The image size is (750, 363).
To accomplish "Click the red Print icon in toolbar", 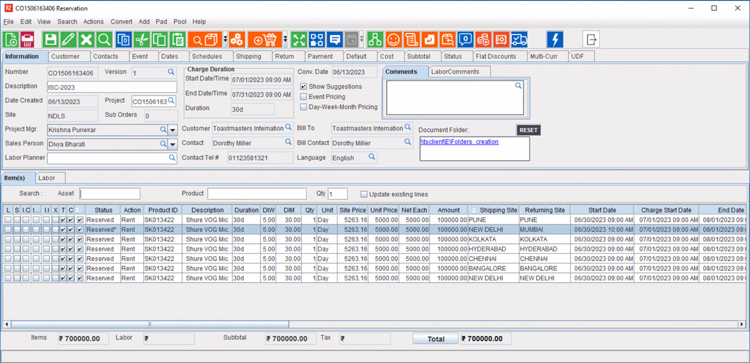I will click(28, 40).
